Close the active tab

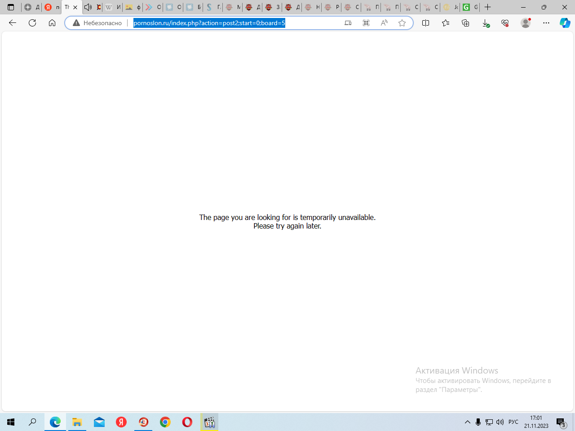coord(75,7)
